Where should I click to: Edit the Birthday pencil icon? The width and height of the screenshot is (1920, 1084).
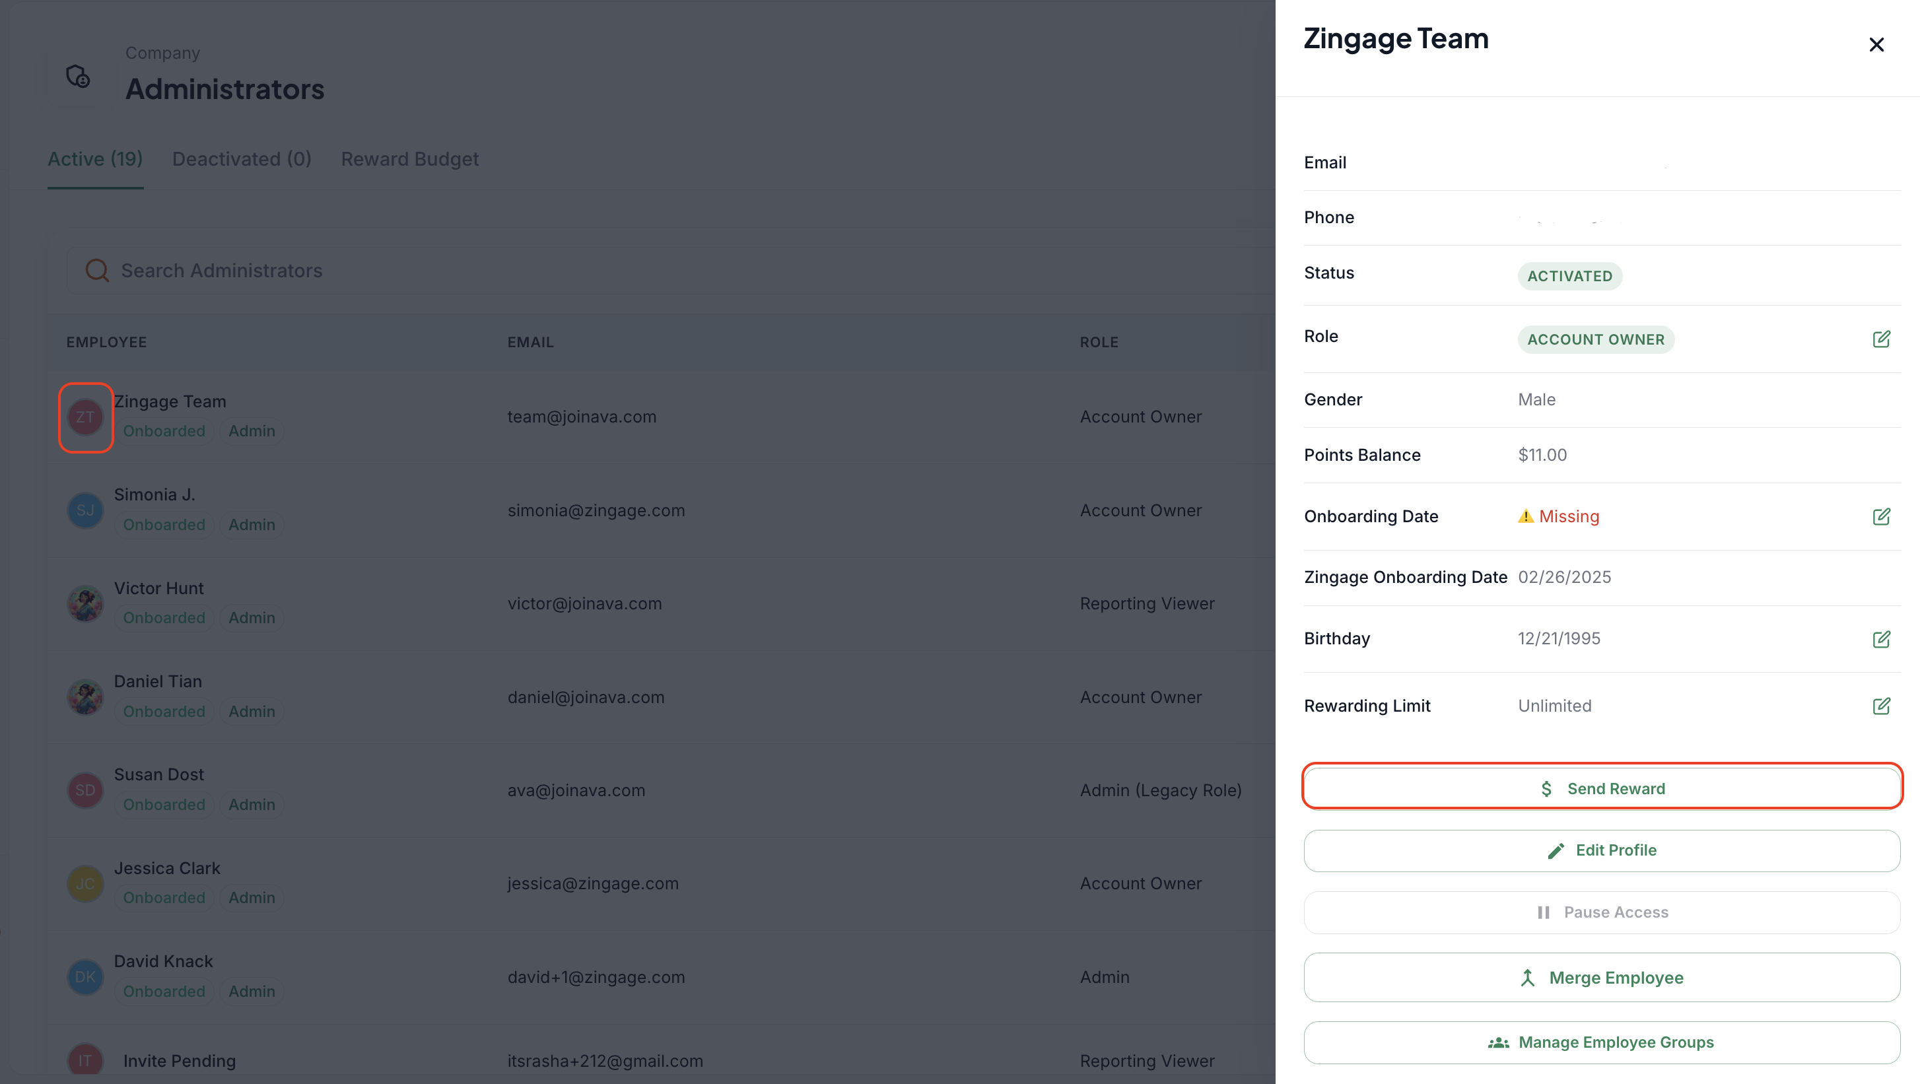pyautogui.click(x=1880, y=638)
